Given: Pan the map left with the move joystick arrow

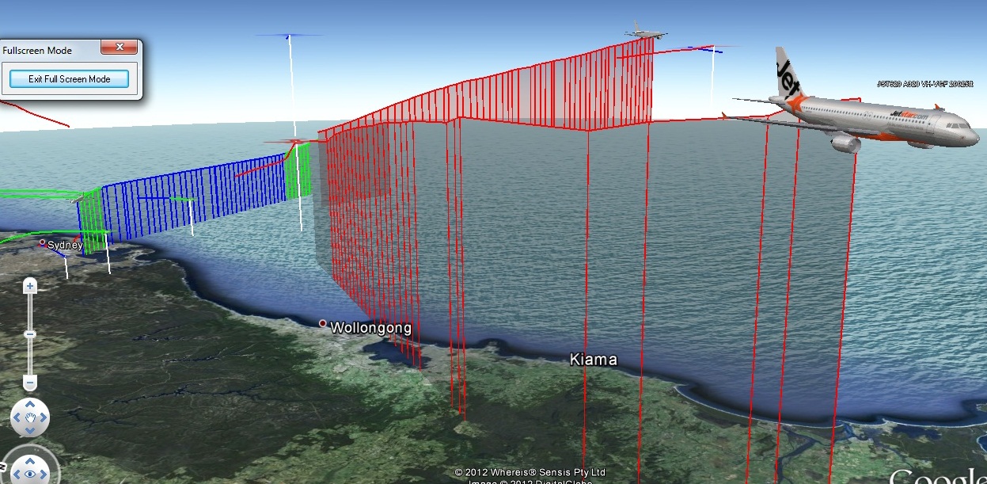Looking at the screenshot, I should pyautogui.click(x=18, y=417).
